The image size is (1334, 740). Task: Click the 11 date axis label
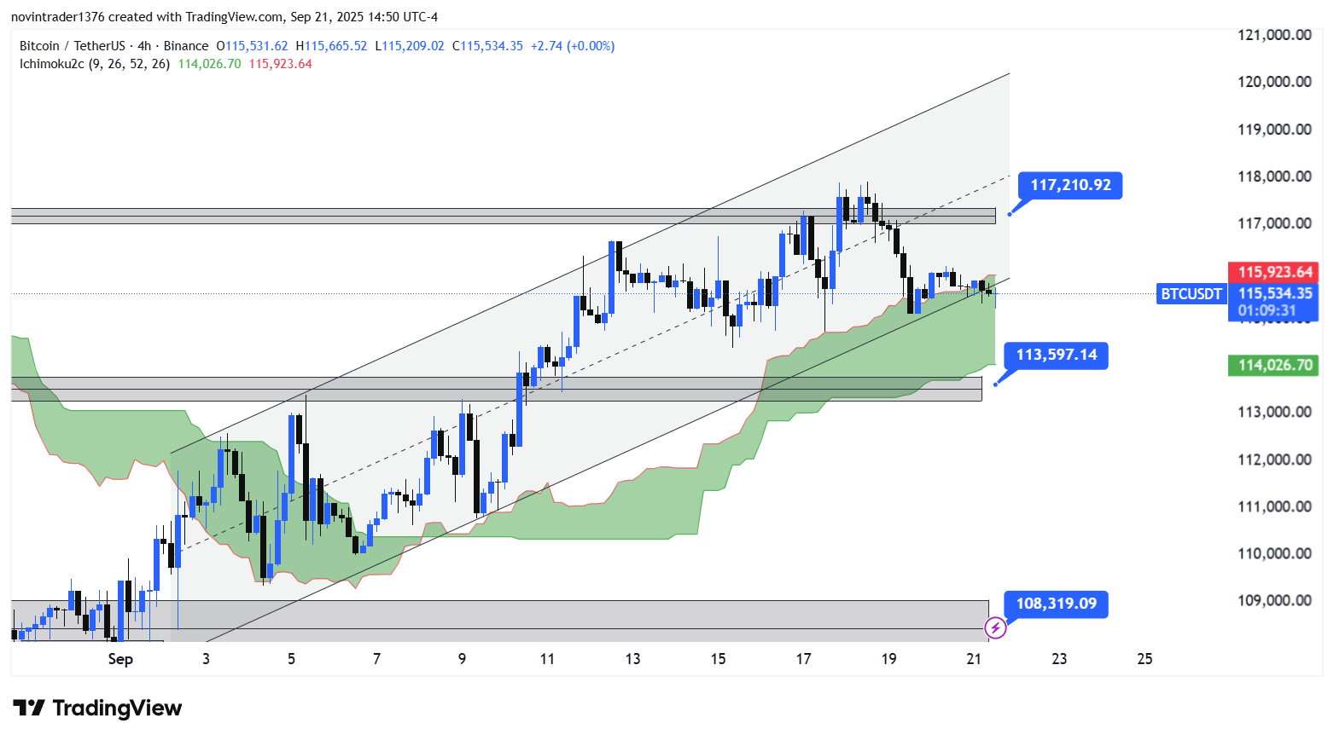coord(547,659)
